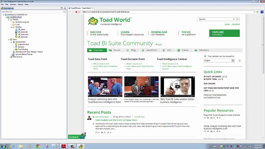The width and height of the screenshot is (265, 149).
Task: Select the QF_demo dataset item
Action: 20,29
